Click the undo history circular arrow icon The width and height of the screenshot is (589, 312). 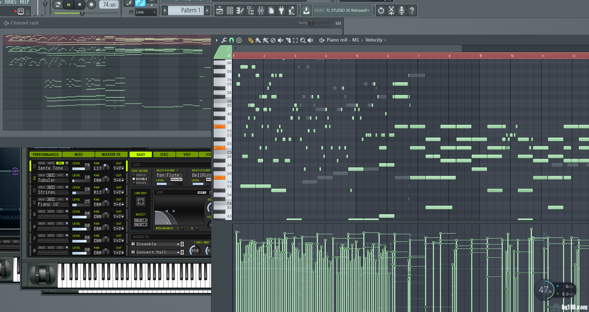(381, 11)
